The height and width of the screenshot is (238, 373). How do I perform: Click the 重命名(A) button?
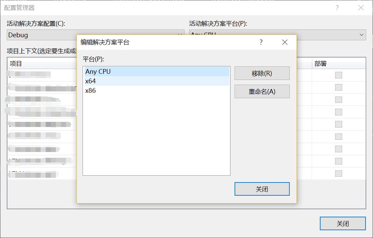[x=262, y=91]
